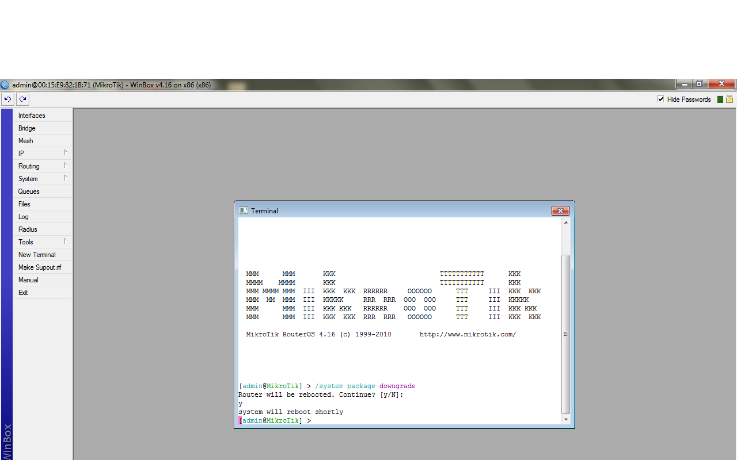Close the Terminal window
Viewport: 737px width, 460px height.
pos(560,211)
